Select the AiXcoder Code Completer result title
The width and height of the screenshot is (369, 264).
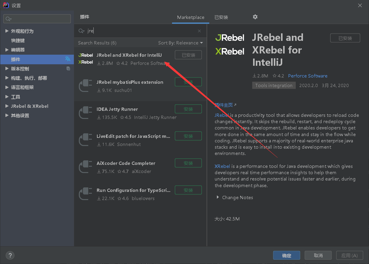126,163
